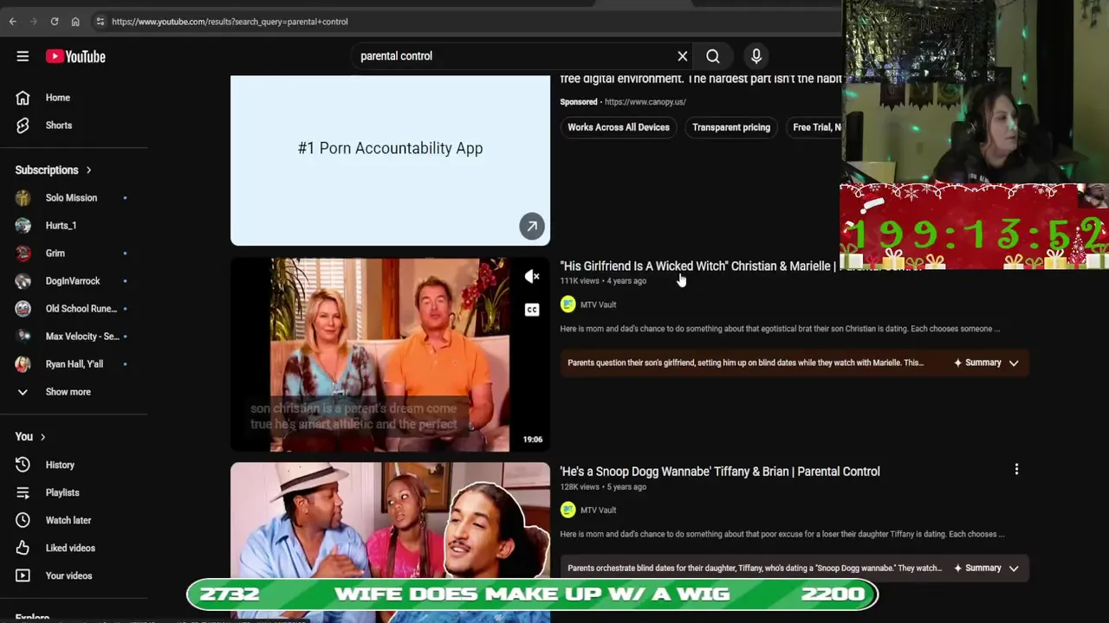Open the YouTube hamburger guide menu
1109x623 pixels.
pos(23,56)
